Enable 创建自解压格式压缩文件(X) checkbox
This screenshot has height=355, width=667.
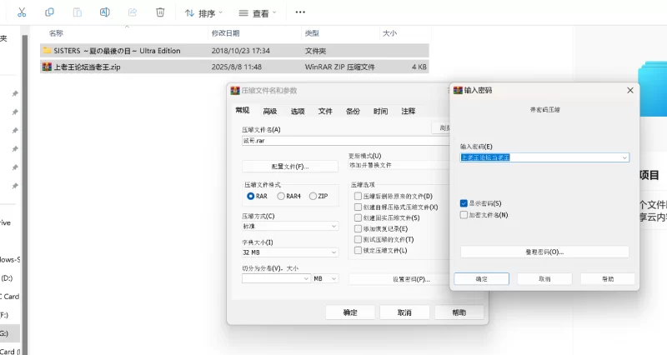(x=359, y=207)
